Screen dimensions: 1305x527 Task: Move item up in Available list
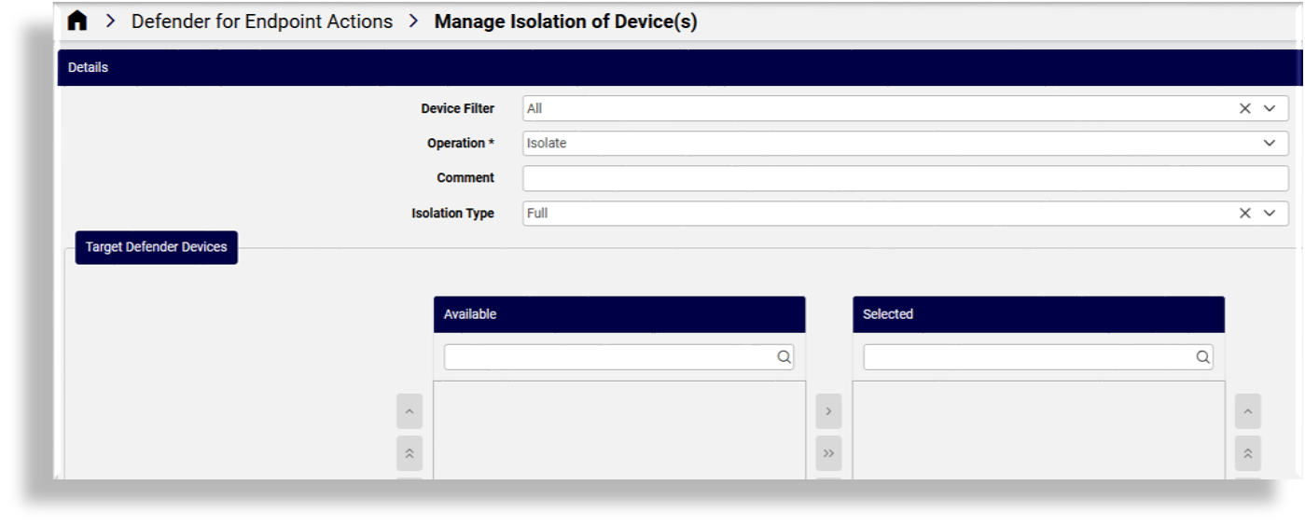coord(410,411)
